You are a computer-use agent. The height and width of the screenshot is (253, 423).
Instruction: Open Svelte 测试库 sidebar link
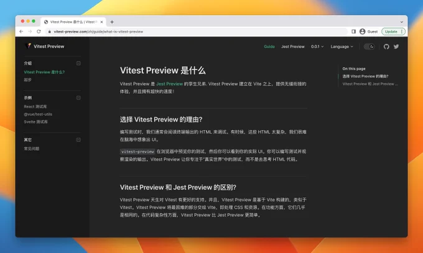pyautogui.click(x=35, y=122)
